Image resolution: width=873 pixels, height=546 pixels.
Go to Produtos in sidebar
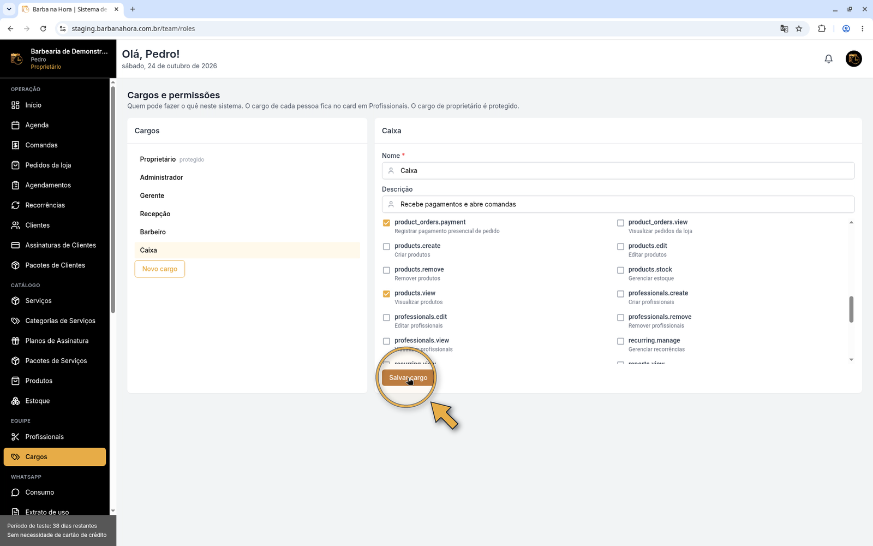coord(55,381)
